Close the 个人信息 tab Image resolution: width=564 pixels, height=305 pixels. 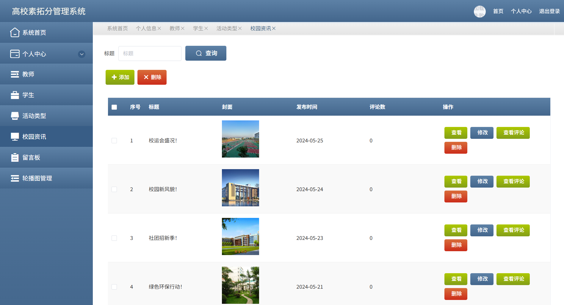159,28
